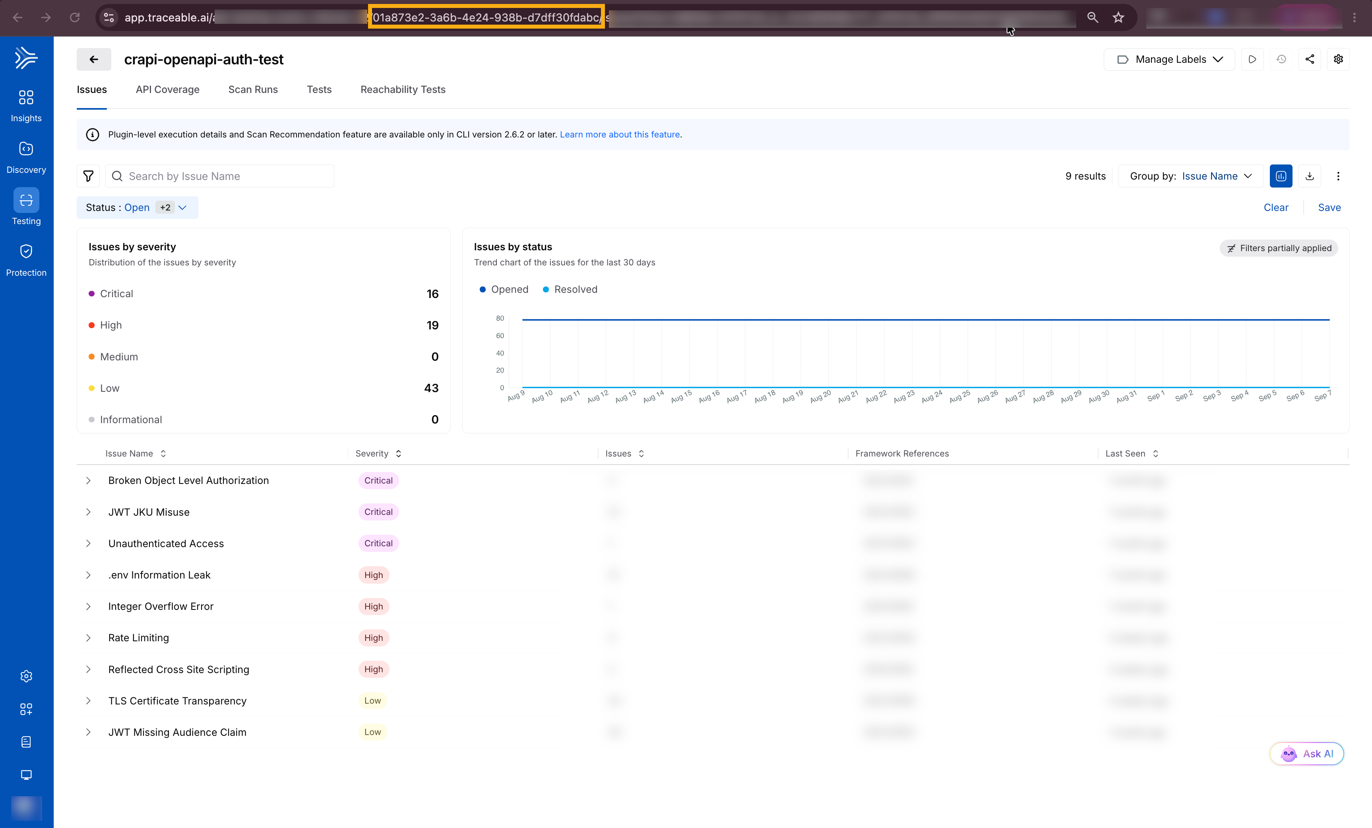
Task: Go back using the arrow button
Action: 93,60
